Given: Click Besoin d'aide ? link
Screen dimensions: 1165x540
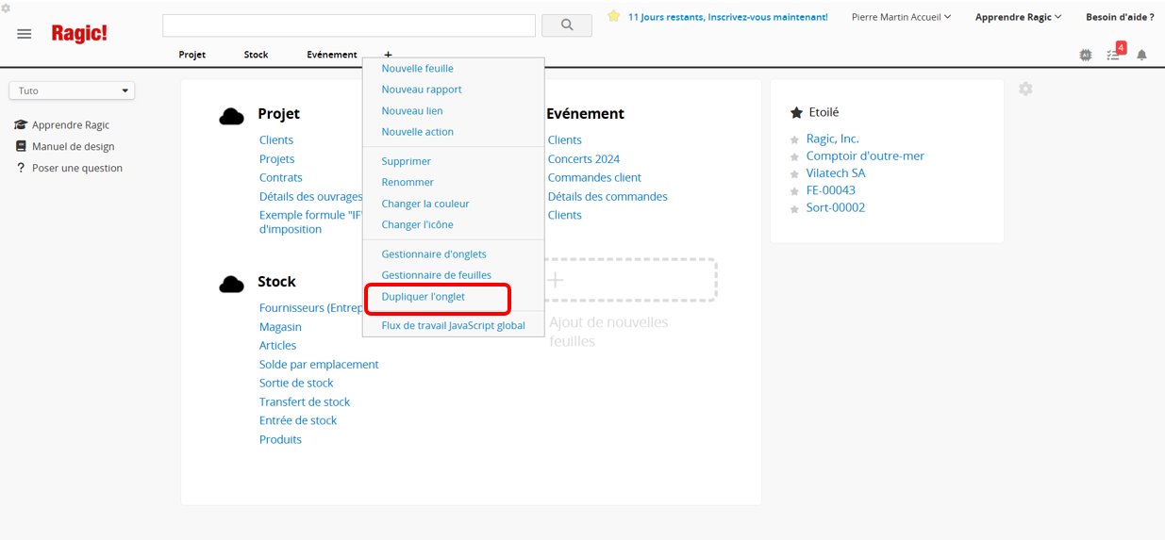Looking at the screenshot, I should coord(1120,17).
